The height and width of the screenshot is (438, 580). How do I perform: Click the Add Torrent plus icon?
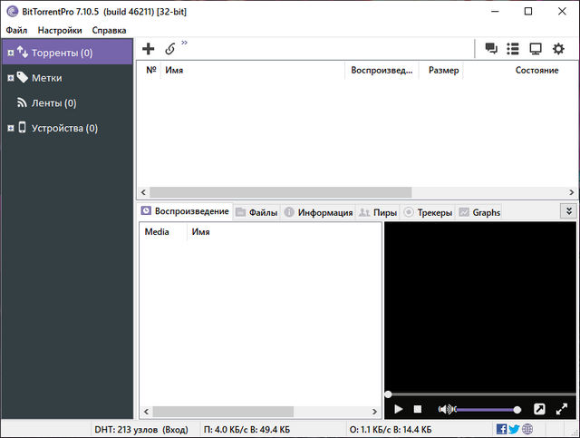click(x=149, y=49)
